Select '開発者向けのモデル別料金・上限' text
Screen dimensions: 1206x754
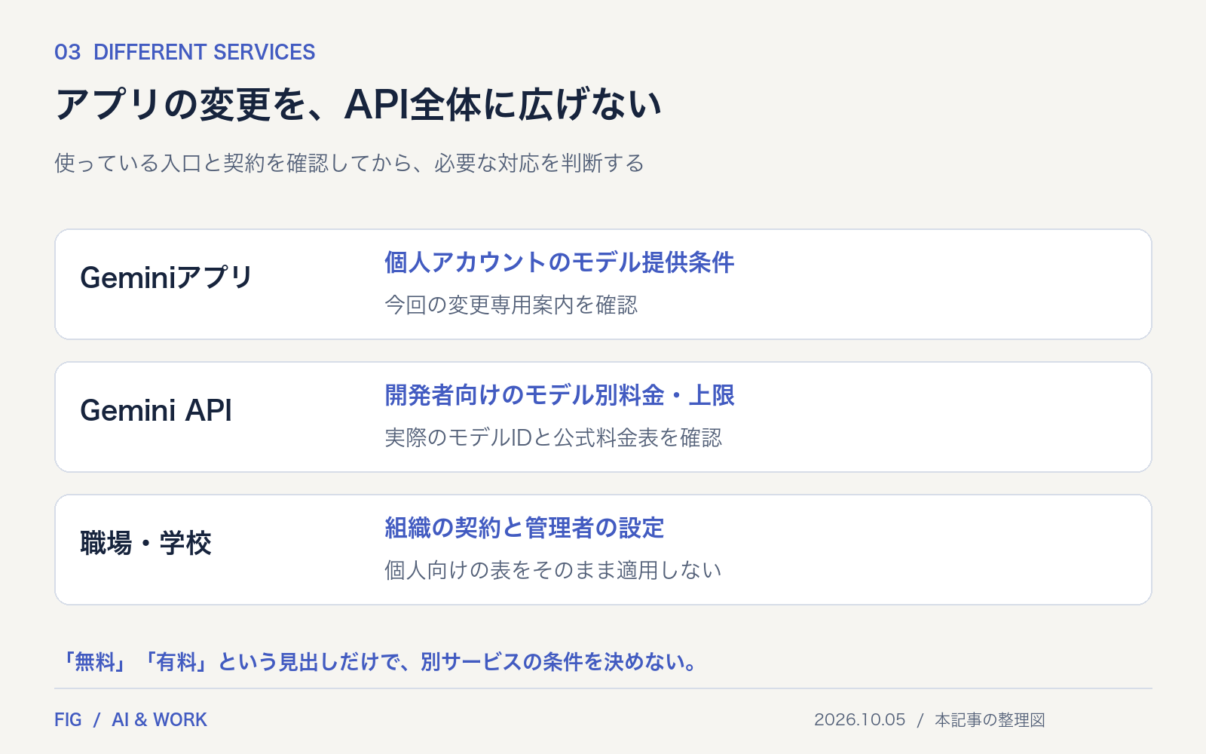point(559,395)
